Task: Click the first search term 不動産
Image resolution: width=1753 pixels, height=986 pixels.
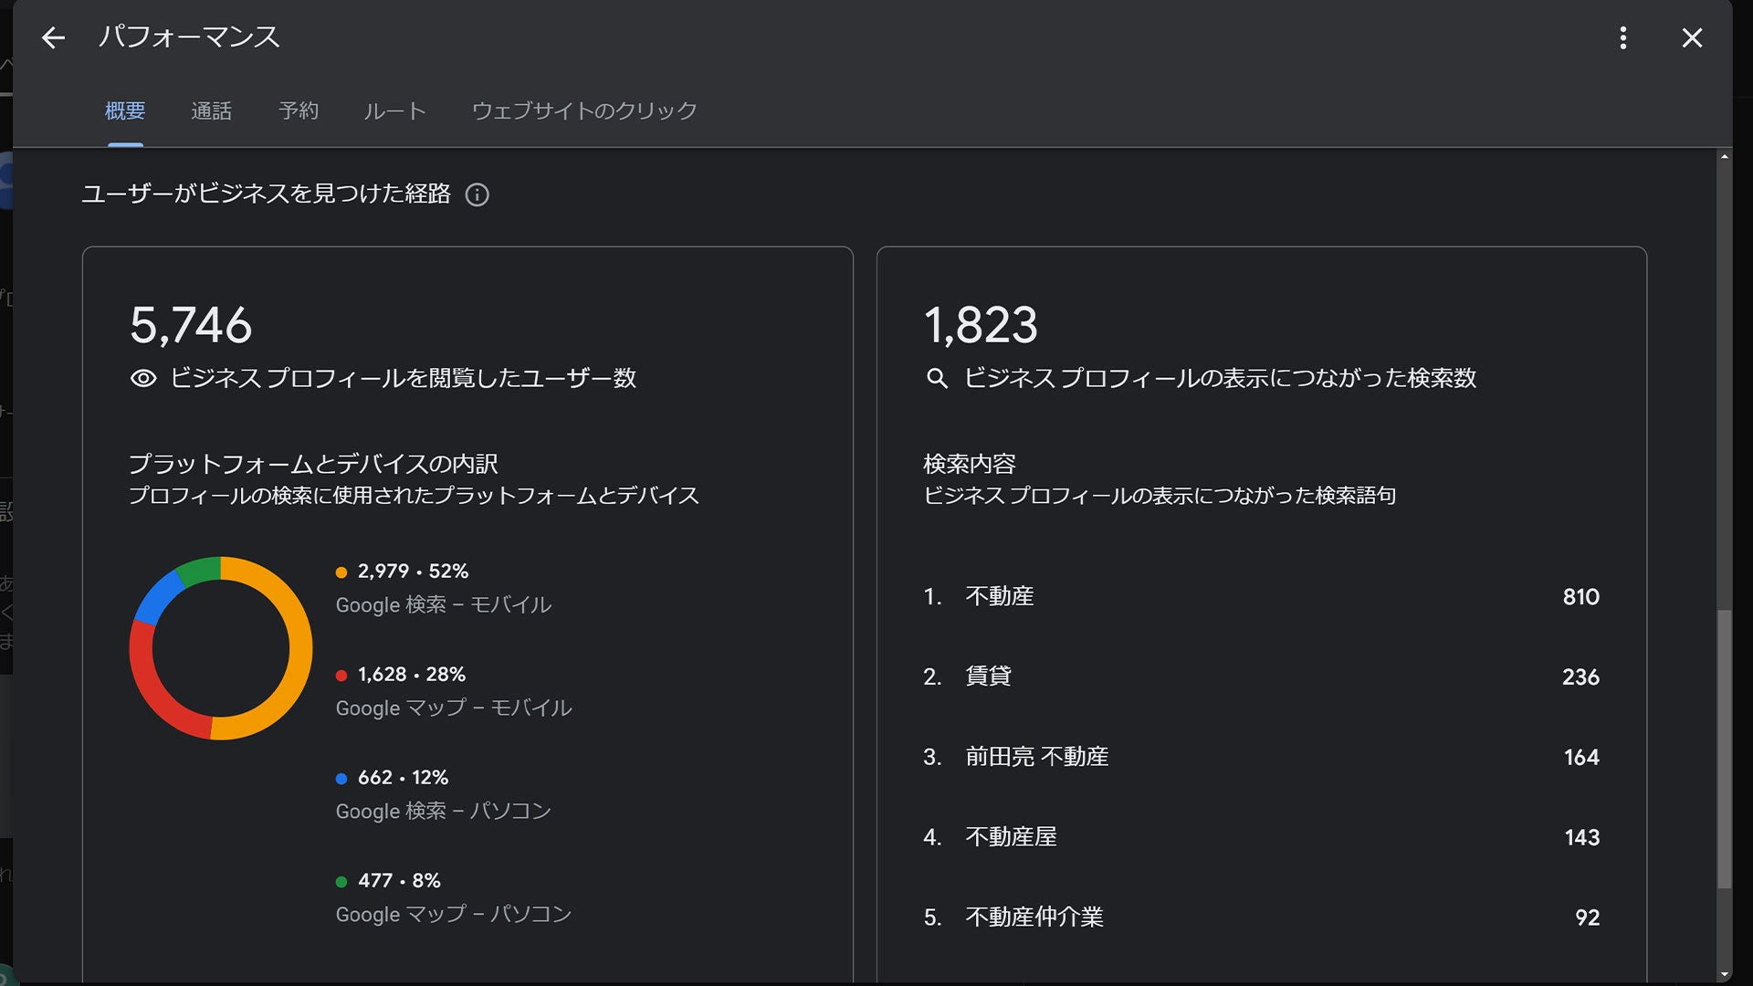Action: pyautogui.click(x=1000, y=596)
